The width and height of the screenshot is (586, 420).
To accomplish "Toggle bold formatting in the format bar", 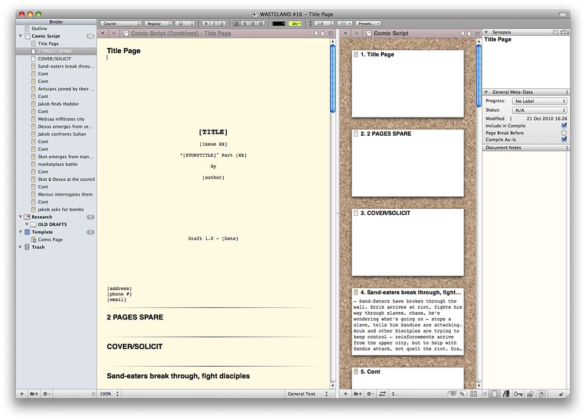I will pos(206,23).
